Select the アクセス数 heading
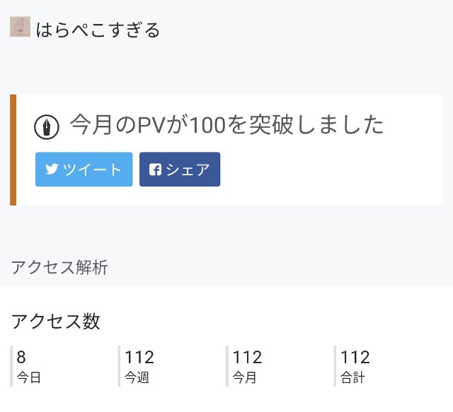The height and width of the screenshot is (412, 453). (56, 321)
